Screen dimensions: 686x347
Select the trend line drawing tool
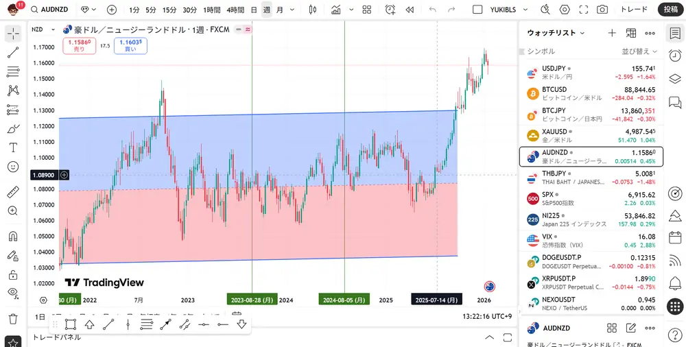[13, 53]
